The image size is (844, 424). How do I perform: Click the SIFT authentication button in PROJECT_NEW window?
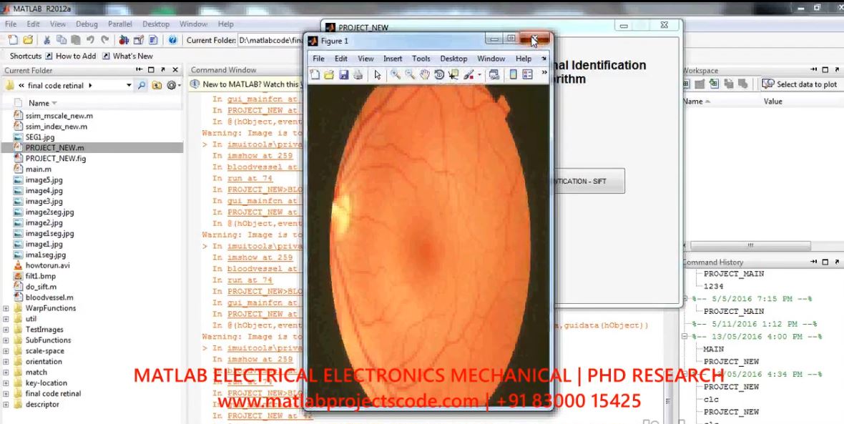pos(590,182)
